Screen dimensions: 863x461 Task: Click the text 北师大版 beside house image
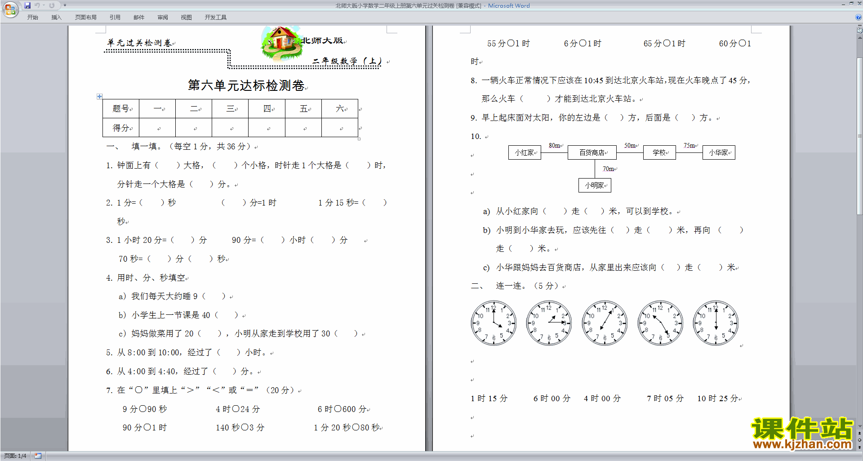(322, 40)
